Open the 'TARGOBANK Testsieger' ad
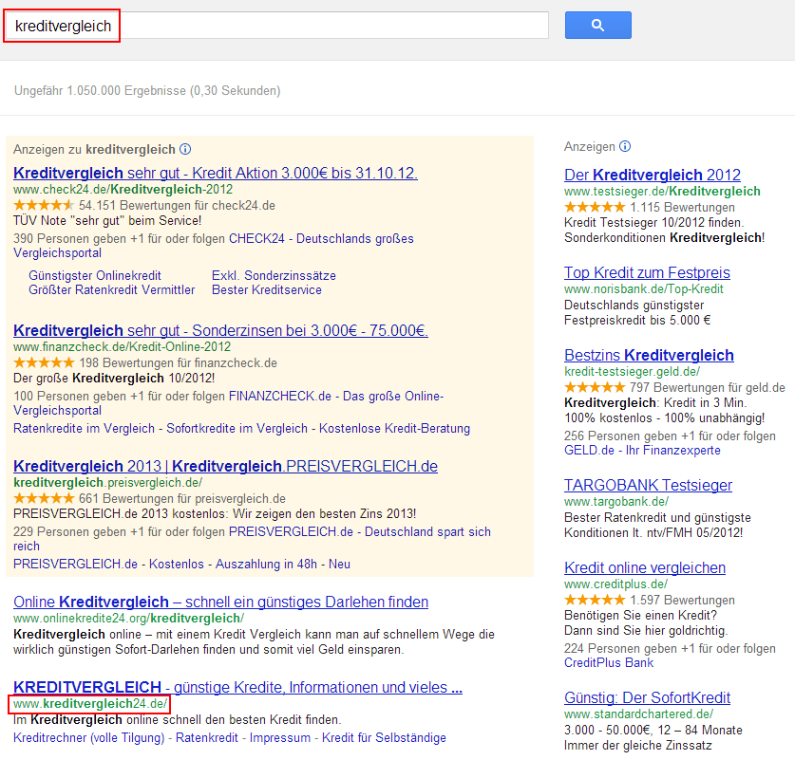Screen dimensions: 795x760 (648, 485)
